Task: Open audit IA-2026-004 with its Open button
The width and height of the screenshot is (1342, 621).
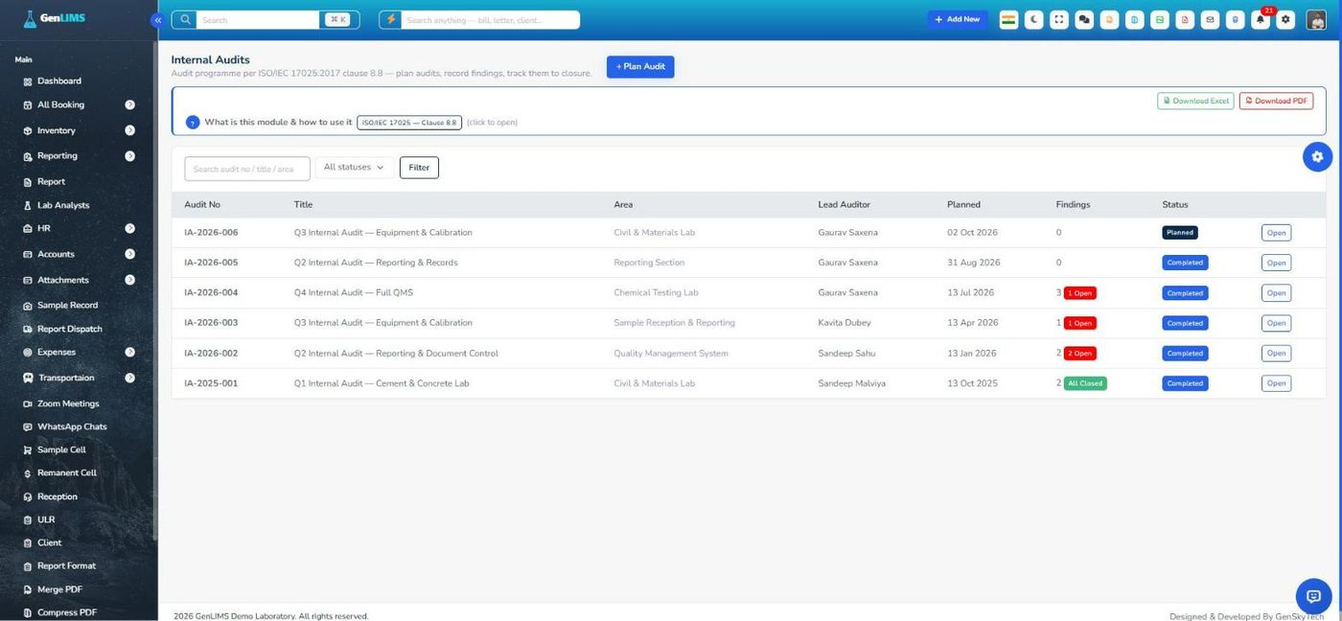Action: click(x=1276, y=293)
